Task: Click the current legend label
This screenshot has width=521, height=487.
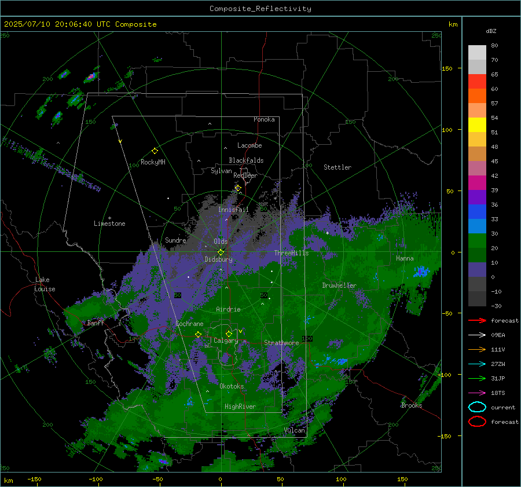Action: (x=503, y=408)
